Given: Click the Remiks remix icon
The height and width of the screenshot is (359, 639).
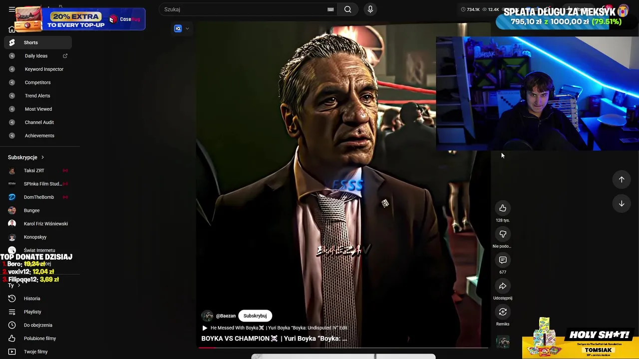Looking at the screenshot, I should [503, 312].
